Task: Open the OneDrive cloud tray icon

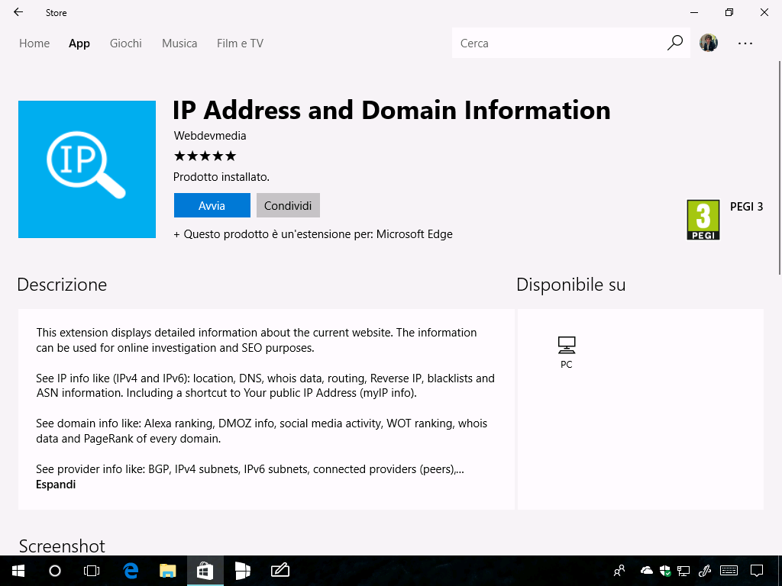Action: [646, 570]
